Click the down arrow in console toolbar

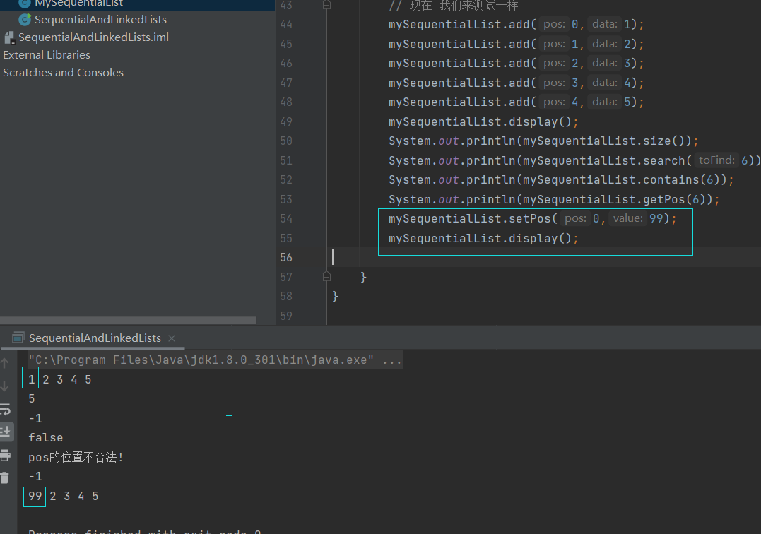(5, 384)
